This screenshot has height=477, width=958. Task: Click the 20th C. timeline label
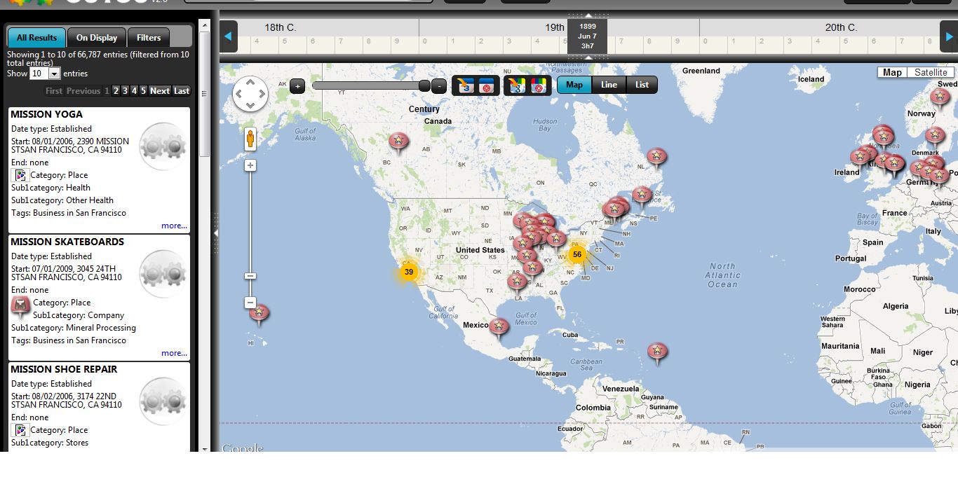click(841, 27)
